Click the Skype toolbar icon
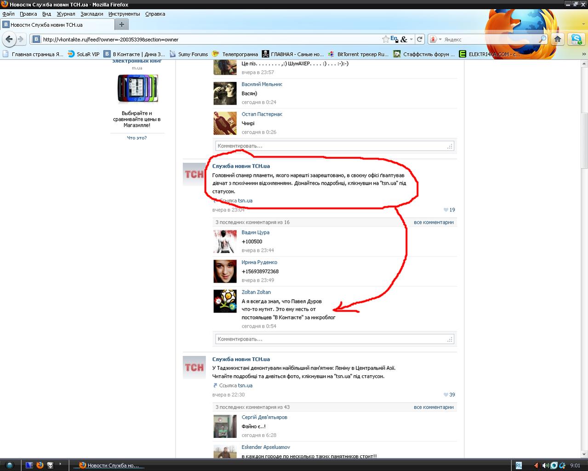 [x=576, y=40]
